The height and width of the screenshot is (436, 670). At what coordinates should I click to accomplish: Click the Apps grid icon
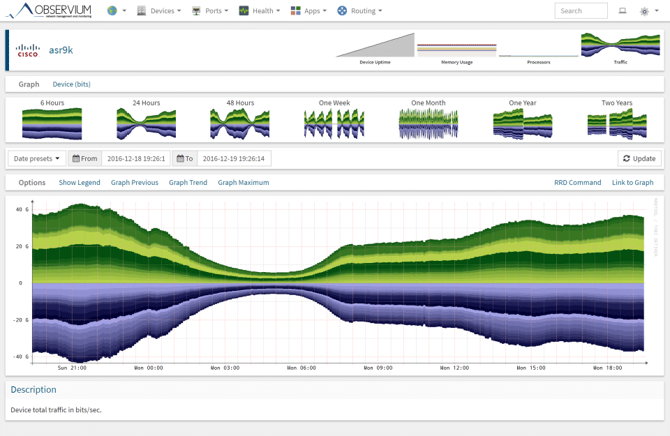pos(295,10)
